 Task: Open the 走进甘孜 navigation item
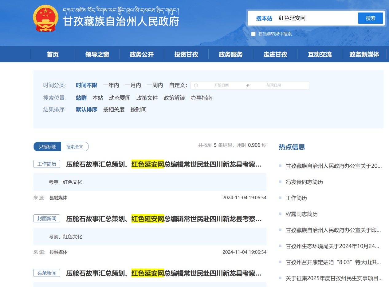(275, 54)
